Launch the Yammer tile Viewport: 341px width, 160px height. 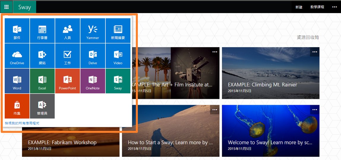[x=93, y=31]
